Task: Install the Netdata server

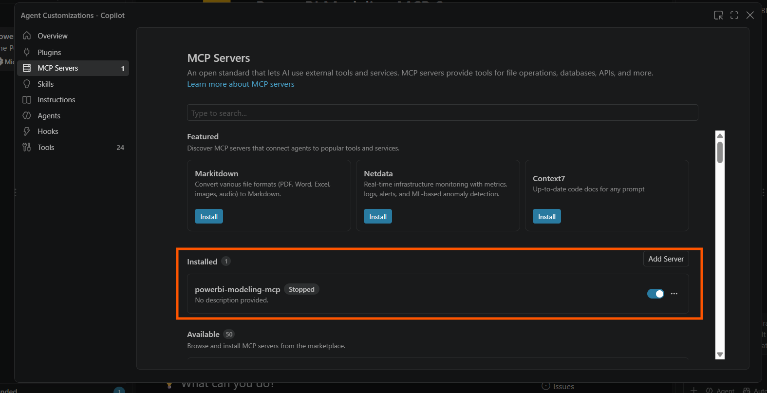Action: click(378, 217)
